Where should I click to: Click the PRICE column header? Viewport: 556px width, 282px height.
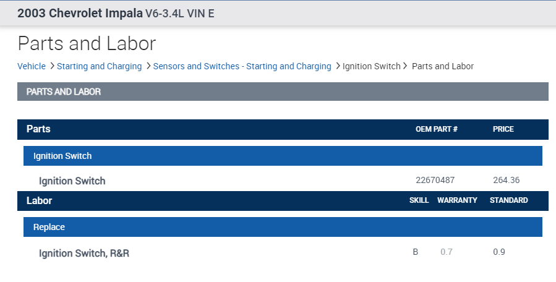coord(503,129)
